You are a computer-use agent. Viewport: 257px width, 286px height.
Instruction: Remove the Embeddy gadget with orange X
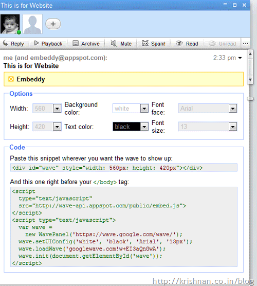(x=11, y=79)
